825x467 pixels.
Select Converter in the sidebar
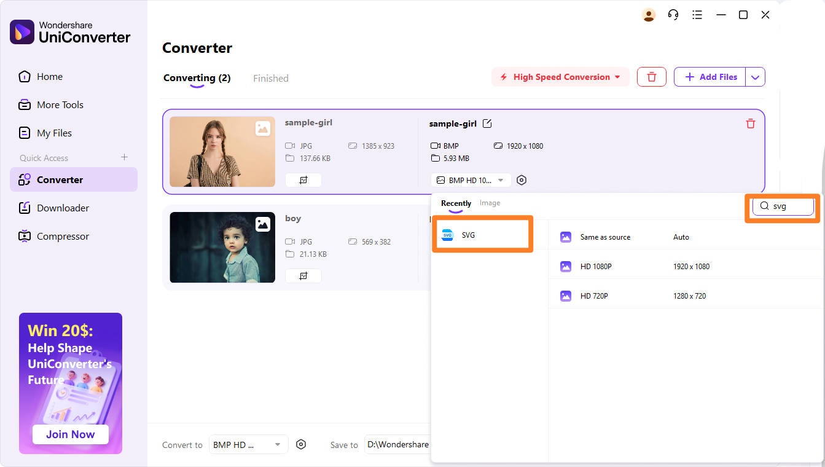(x=74, y=179)
